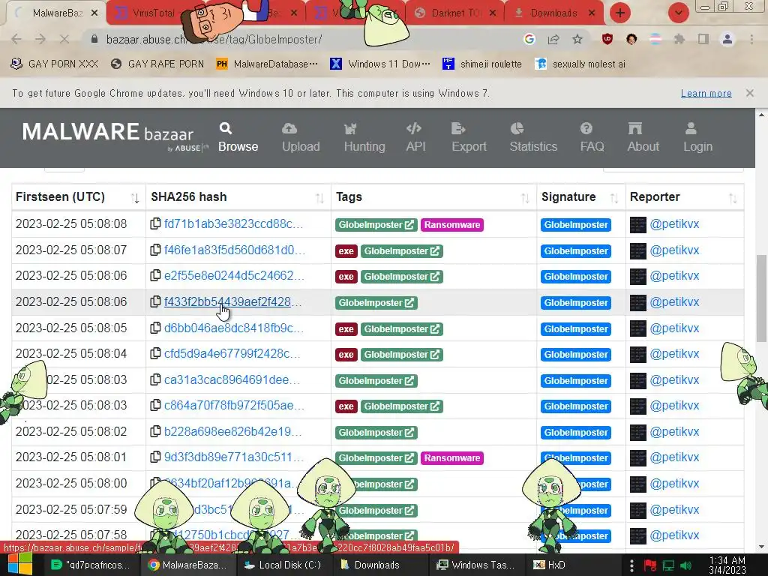Open the MalwareDatabase bookmark

click(268, 64)
